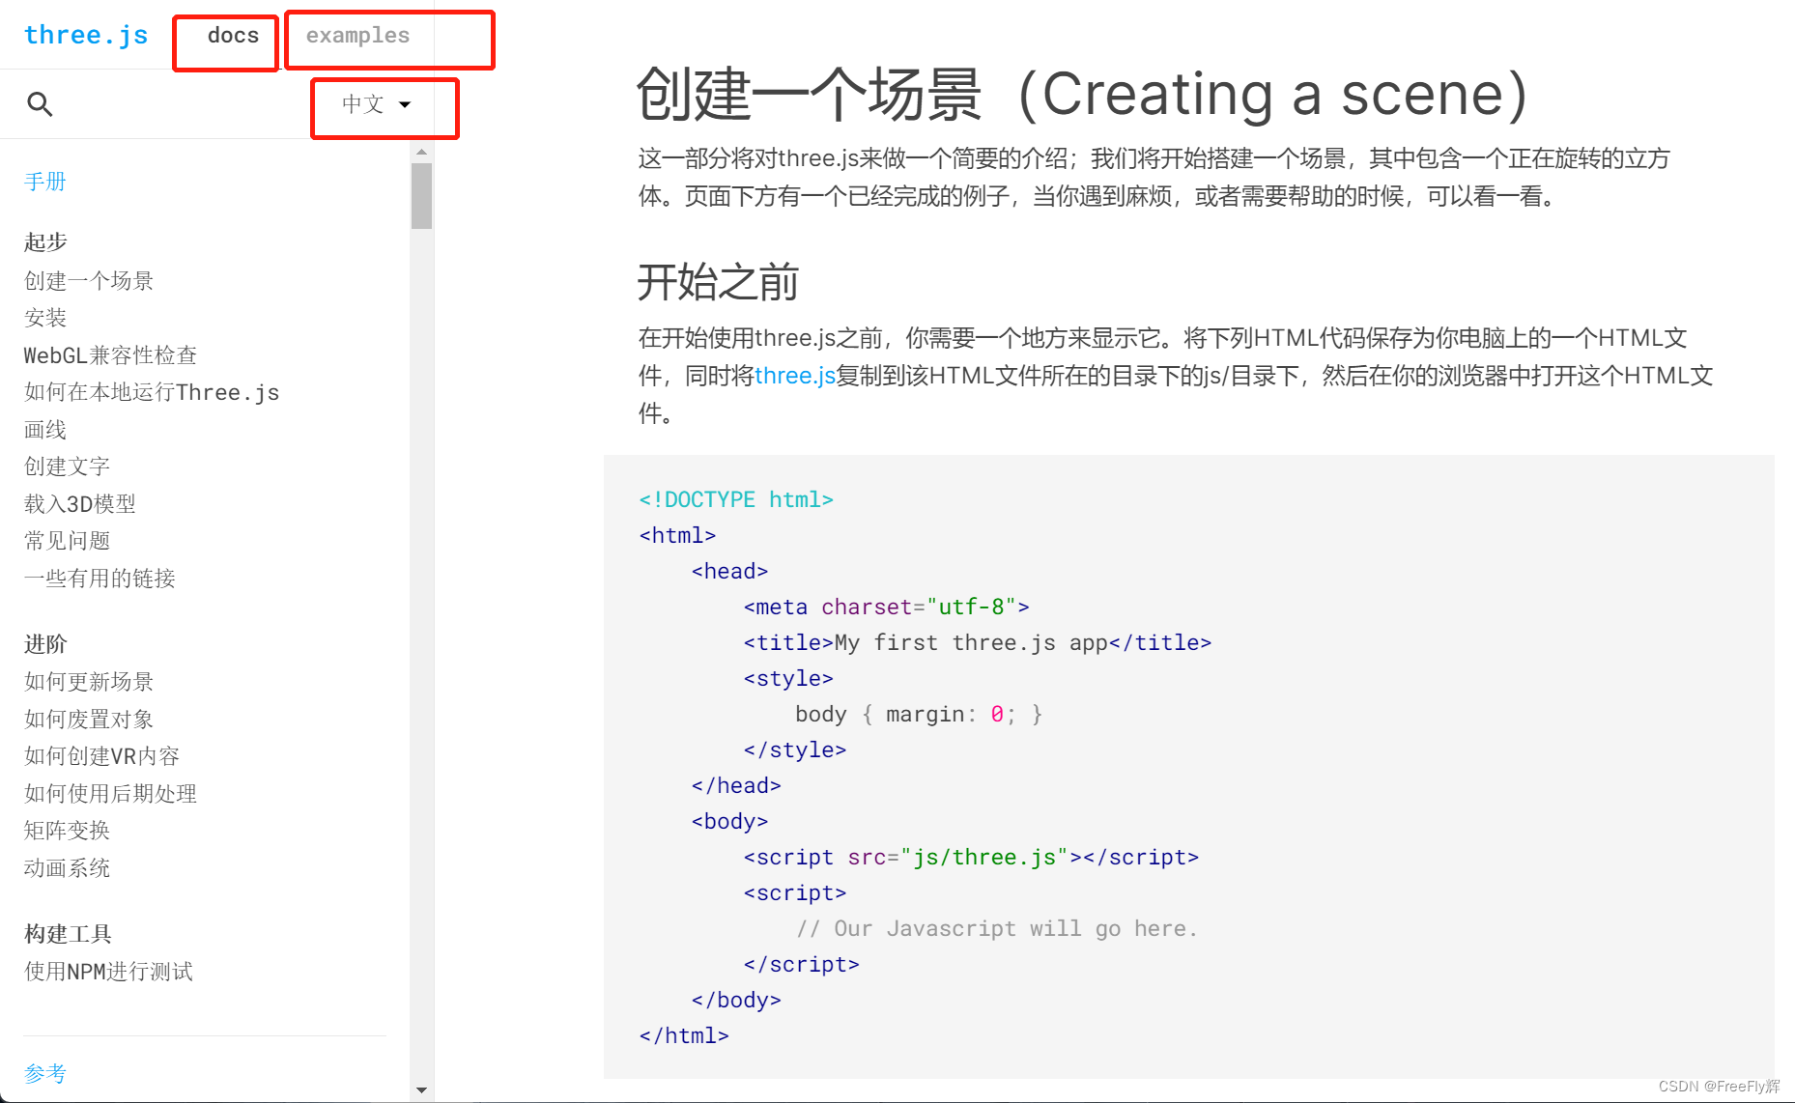Open the 矩阵变换 page
Viewport: 1795px width, 1103px height.
(x=67, y=831)
